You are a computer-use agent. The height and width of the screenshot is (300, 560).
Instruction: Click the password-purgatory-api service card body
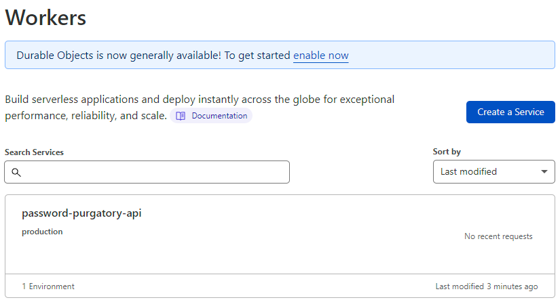(x=280, y=234)
